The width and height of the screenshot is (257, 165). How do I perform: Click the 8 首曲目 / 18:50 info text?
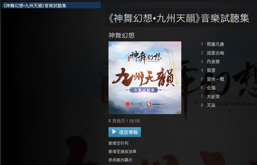(x=124, y=121)
